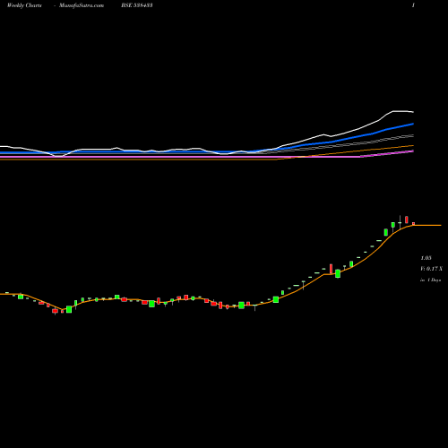448x448 pixels.
Task: Click the last small red candle on the chart
Action: (x=414, y=224)
